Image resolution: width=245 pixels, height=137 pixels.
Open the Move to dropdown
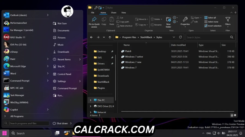[142, 19]
